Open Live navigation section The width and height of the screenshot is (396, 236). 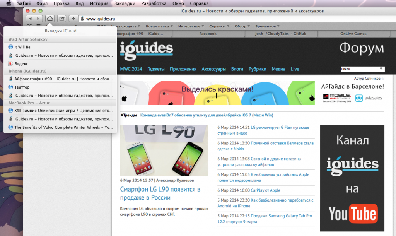(x=295, y=69)
